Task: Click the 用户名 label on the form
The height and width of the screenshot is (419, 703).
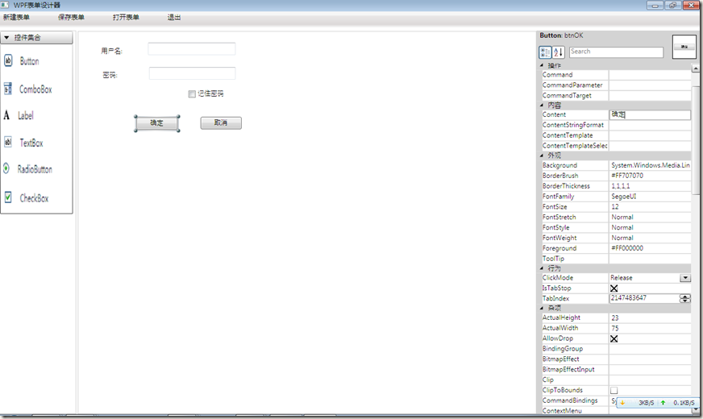Action: (x=111, y=51)
